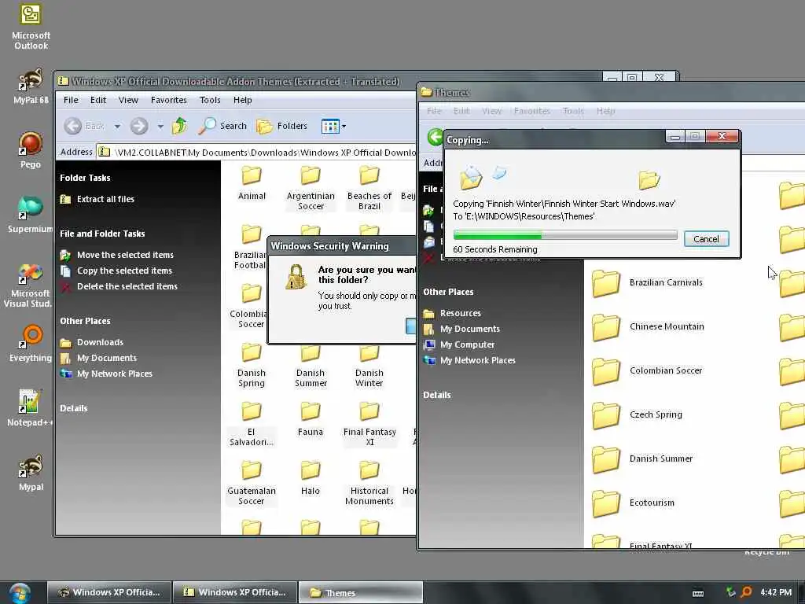Go to Downloads in Other Places
Viewport: 805px width, 604px height.
coord(92,342)
